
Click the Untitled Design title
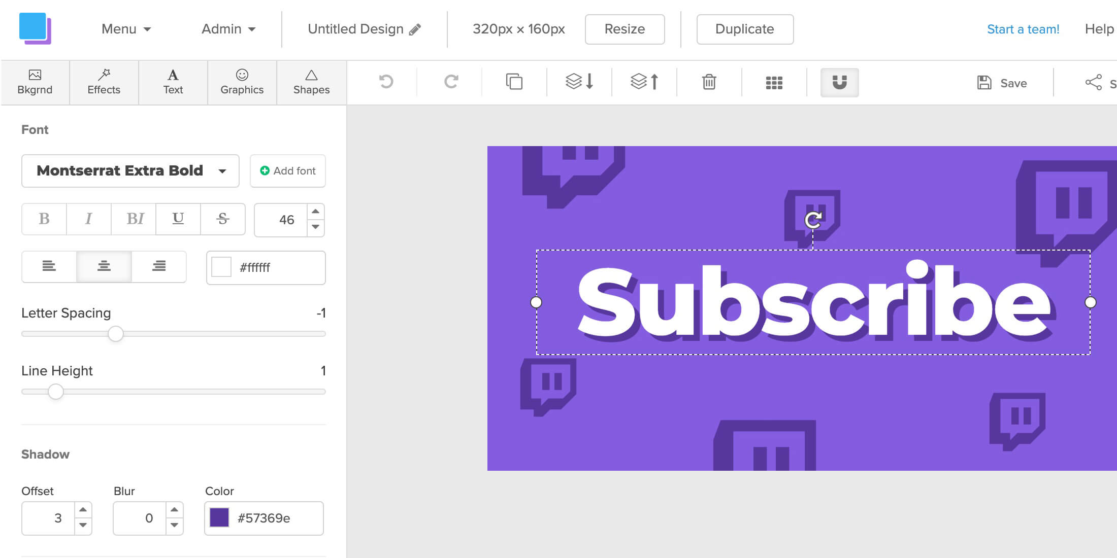[x=355, y=29]
